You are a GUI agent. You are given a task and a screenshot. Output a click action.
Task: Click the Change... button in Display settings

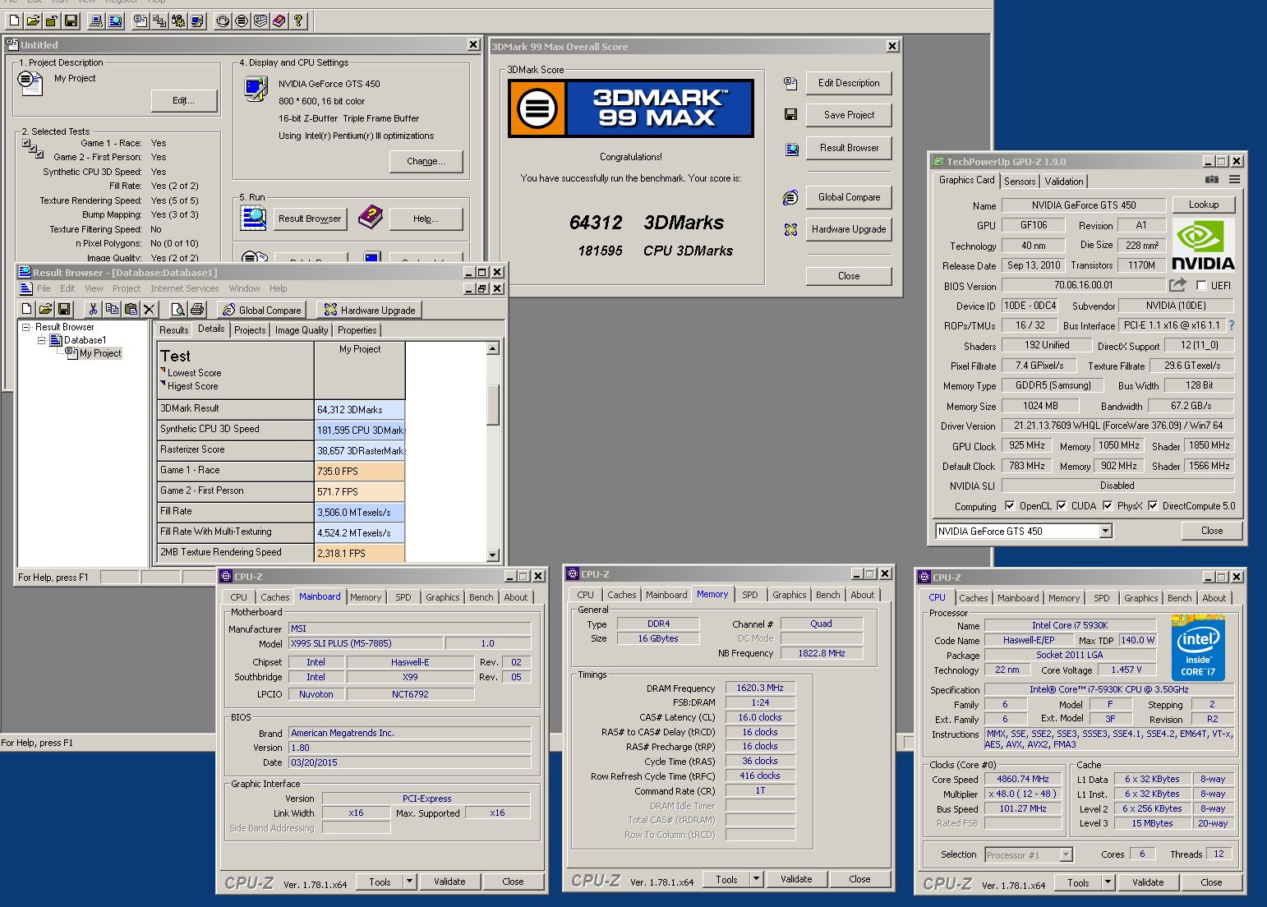point(426,161)
